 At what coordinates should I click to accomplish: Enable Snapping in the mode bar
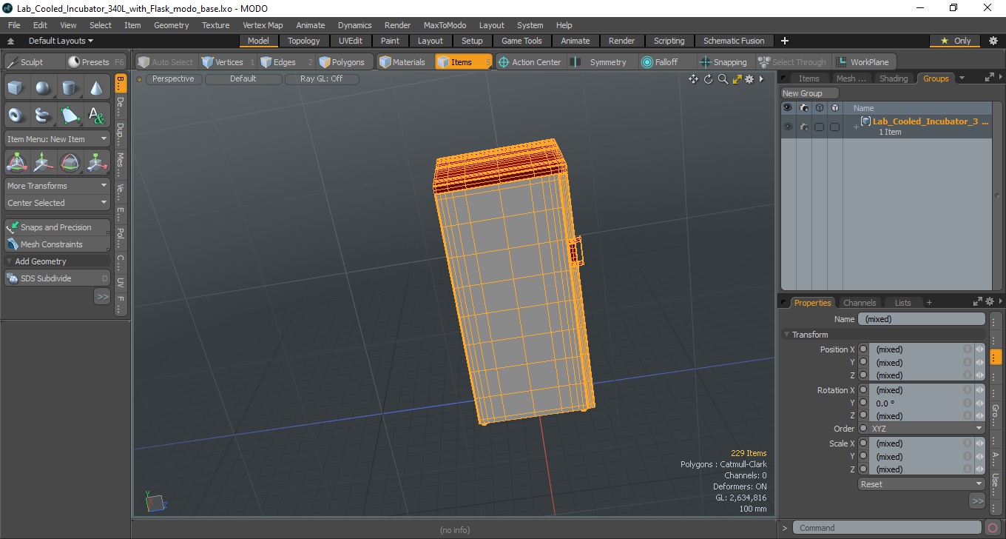click(723, 62)
